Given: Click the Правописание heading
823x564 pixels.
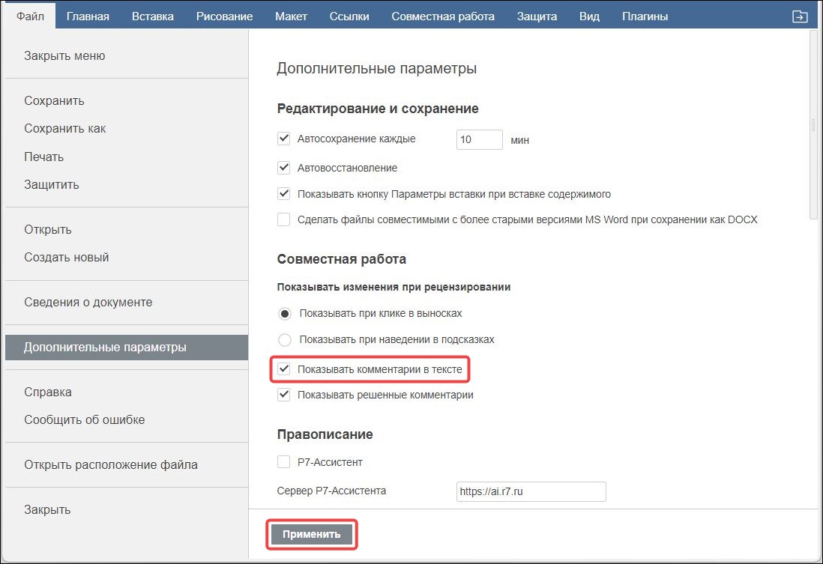Looking at the screenshot, I should pyautogui.click(x=325, y=434).
